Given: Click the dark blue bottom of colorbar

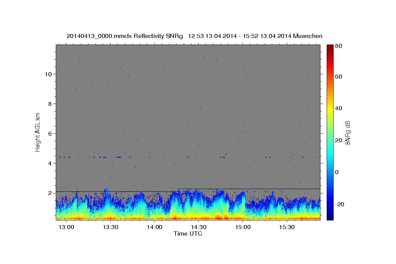Looking at the screenshot, I should 330,217.
